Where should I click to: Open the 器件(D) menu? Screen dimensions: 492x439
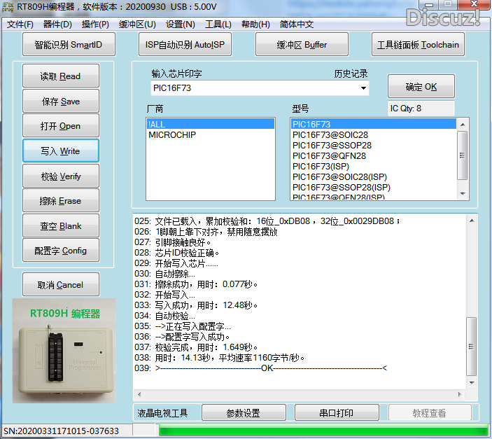coord(57,25)
